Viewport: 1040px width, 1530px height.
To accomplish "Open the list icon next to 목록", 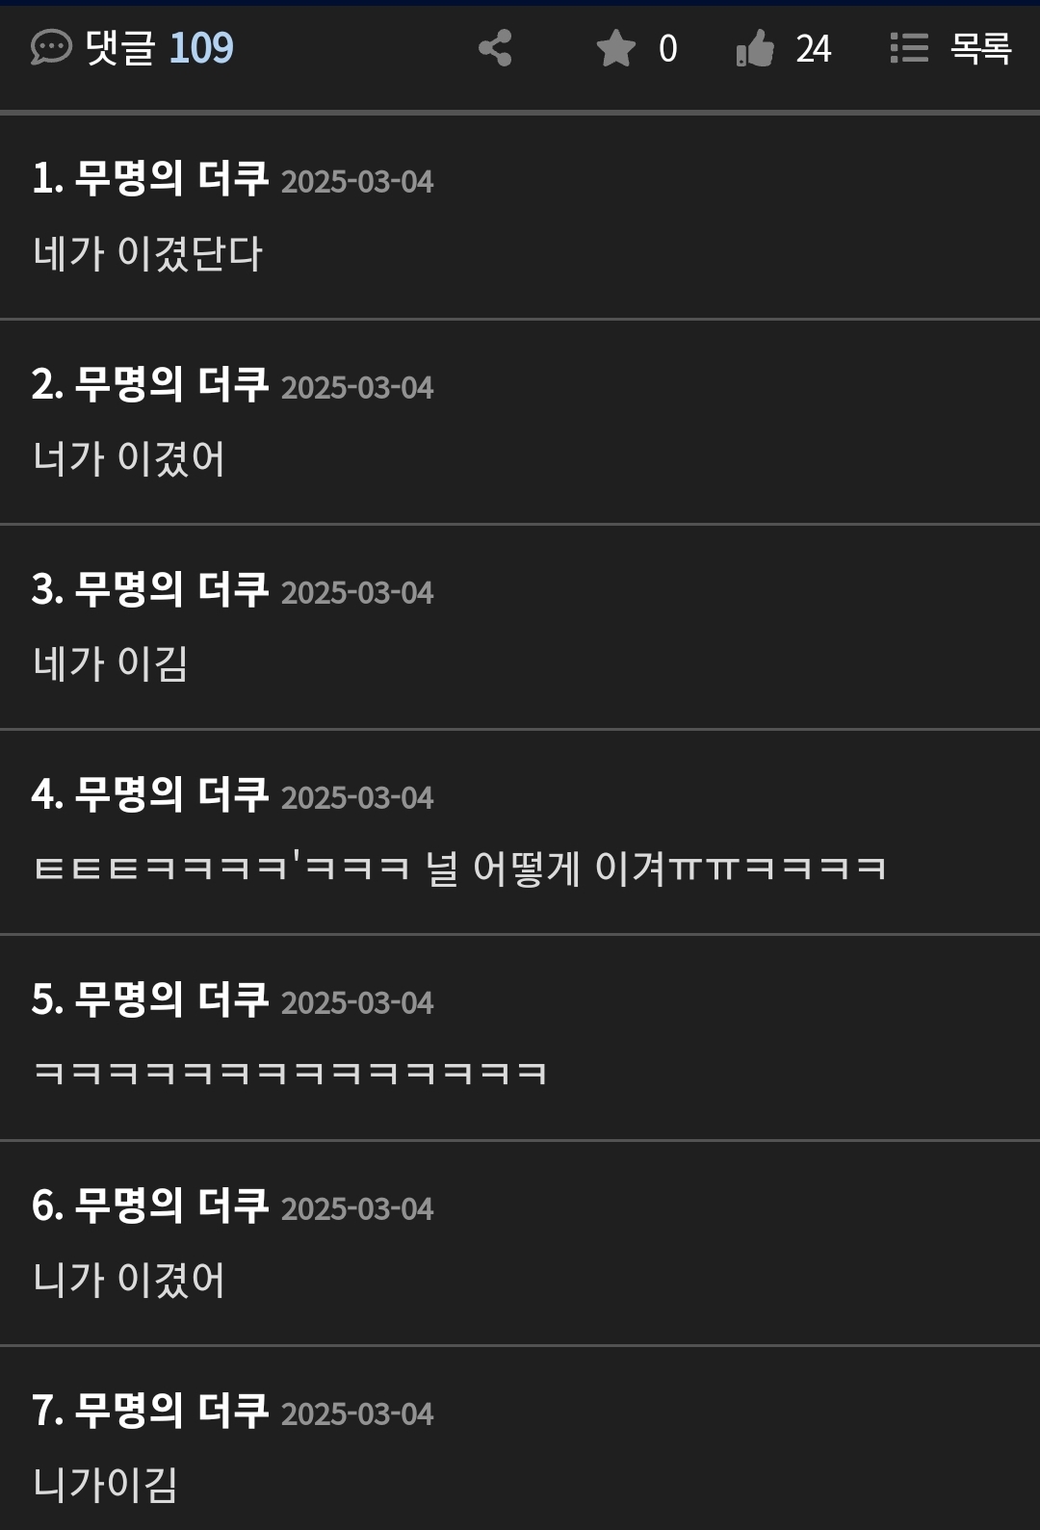I will coord(909,48).
